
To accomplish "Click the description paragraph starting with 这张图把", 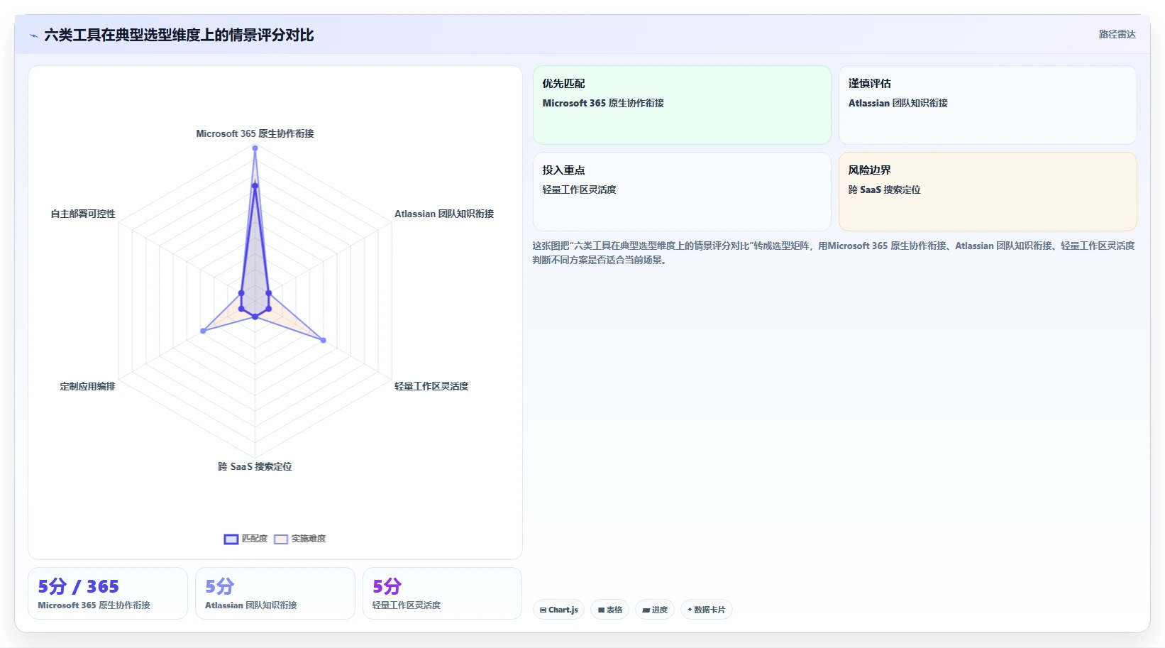I will 834,253.
